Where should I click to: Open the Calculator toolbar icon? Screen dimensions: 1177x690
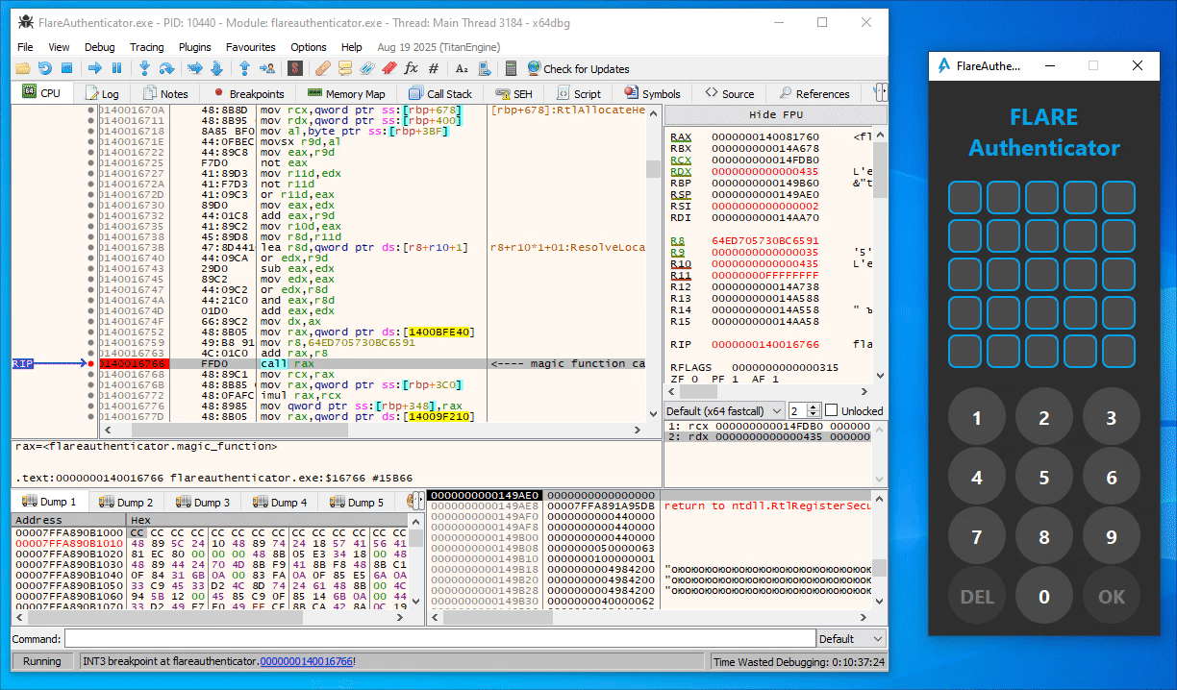(511, 68)
